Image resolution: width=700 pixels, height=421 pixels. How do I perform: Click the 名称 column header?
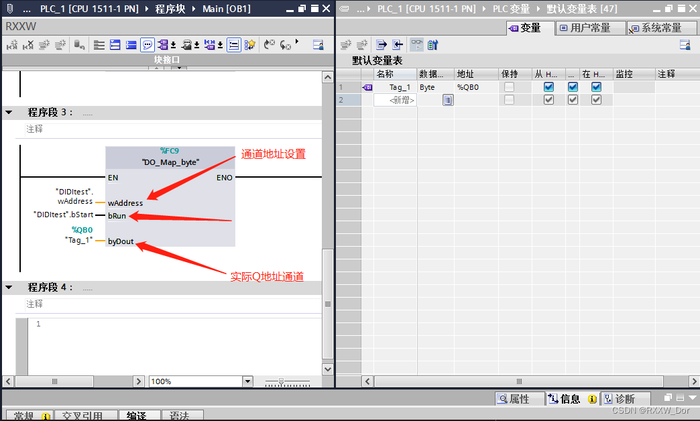point(395,74)
